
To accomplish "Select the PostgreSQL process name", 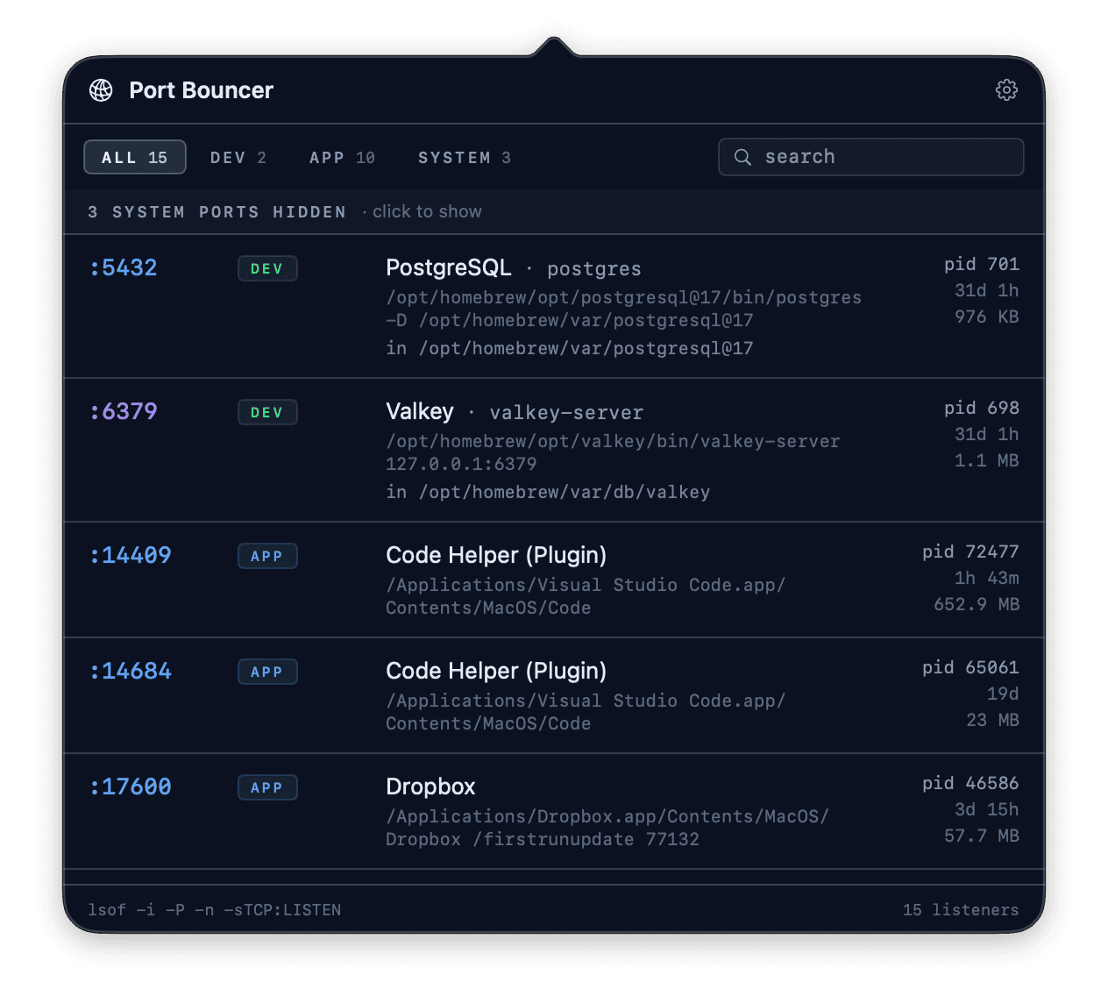I will coord(449,268).
